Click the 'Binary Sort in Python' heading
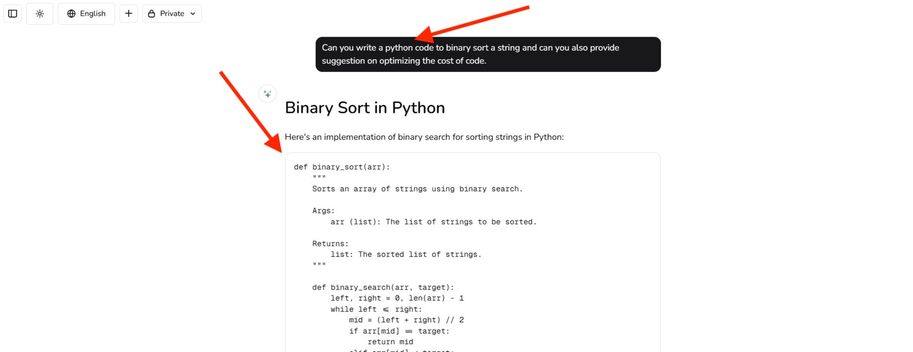 click(365, 108)
